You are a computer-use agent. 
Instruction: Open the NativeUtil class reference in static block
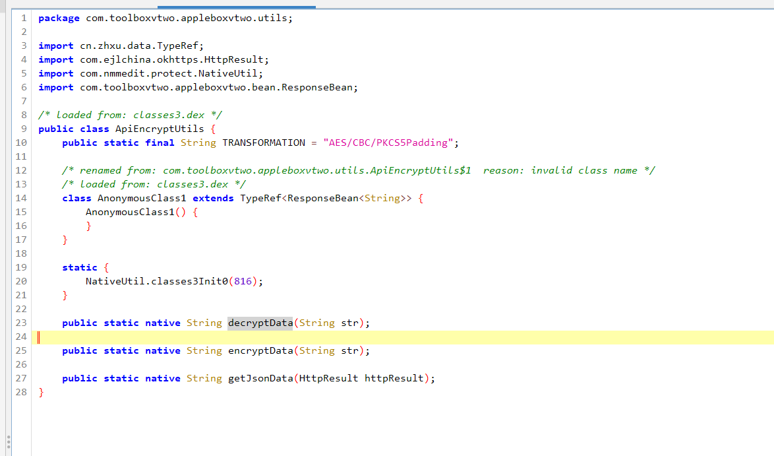115,281
